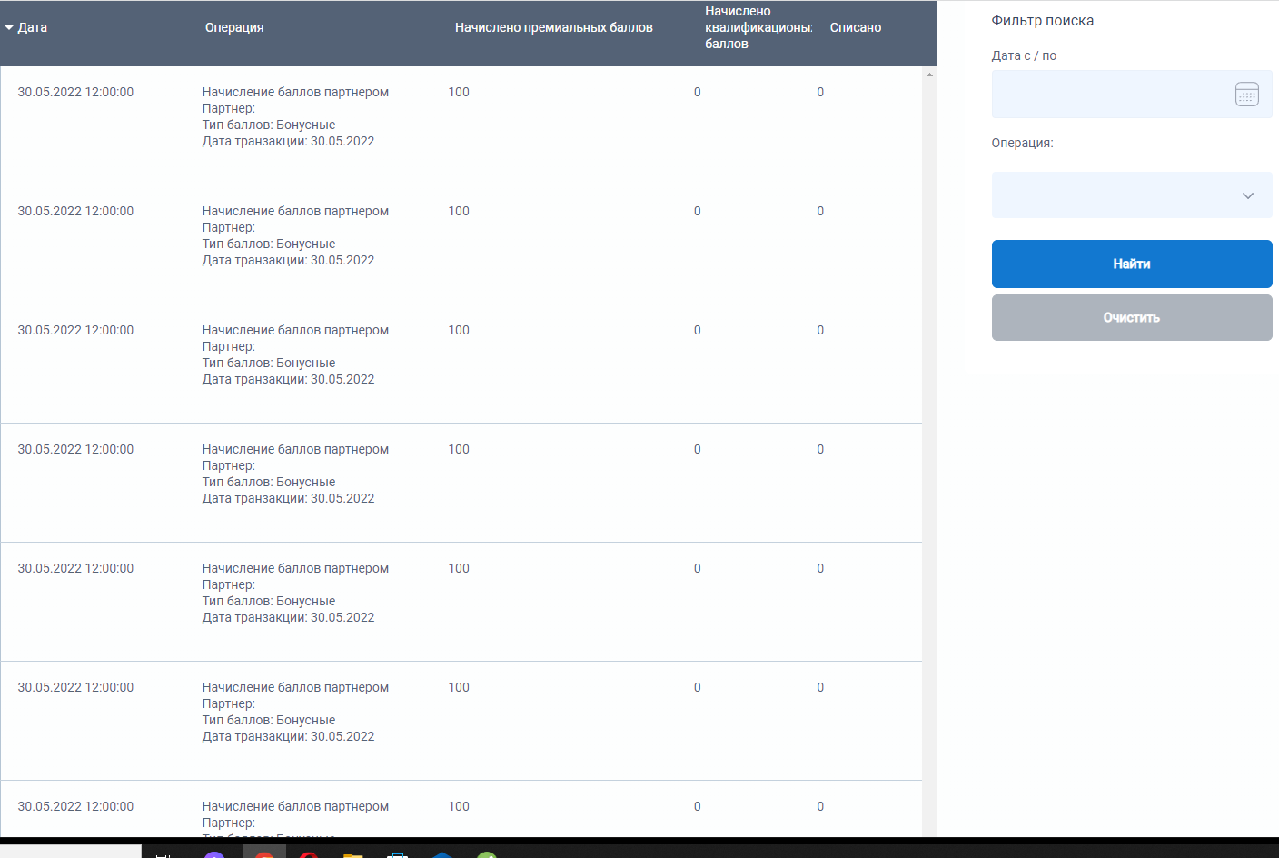Open File Explorer folder in taskbar
The width and height of the screenshot is (1279, 858).
click(x=352, y=854)
